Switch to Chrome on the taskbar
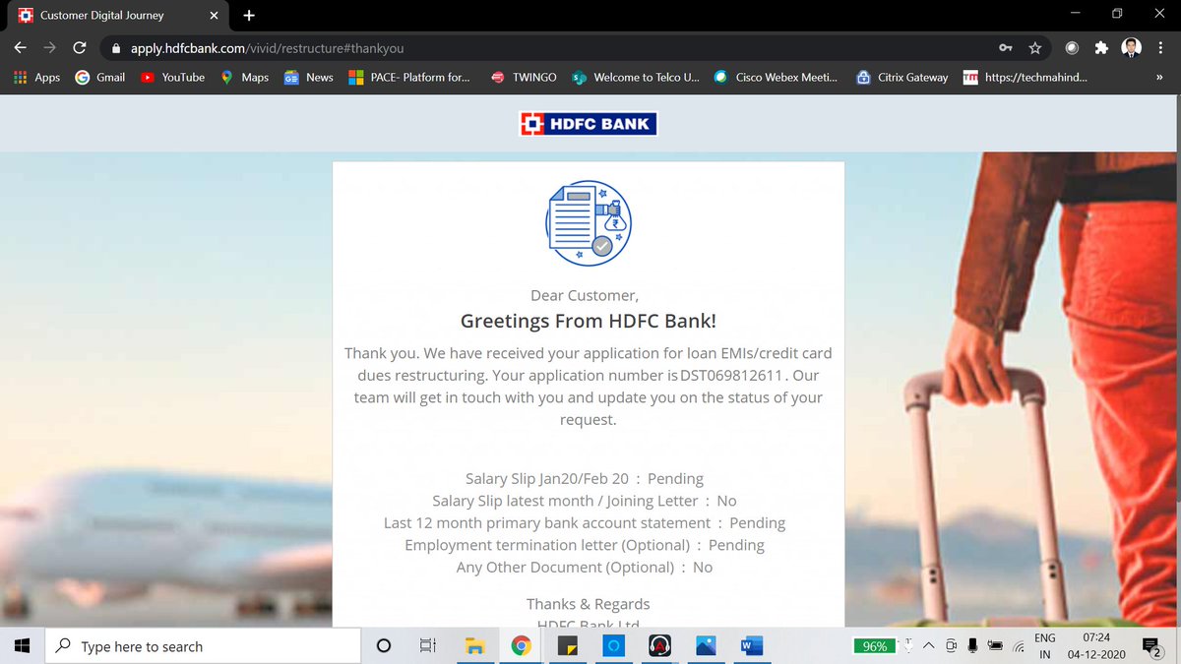 pos(522,646)
